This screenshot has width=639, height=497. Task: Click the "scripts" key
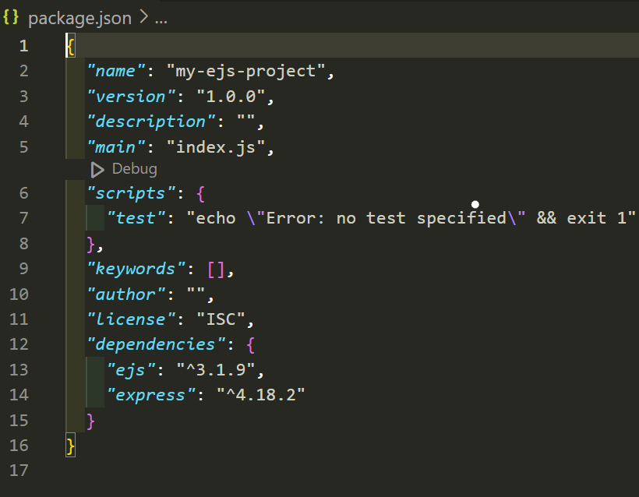pos(131,193)
